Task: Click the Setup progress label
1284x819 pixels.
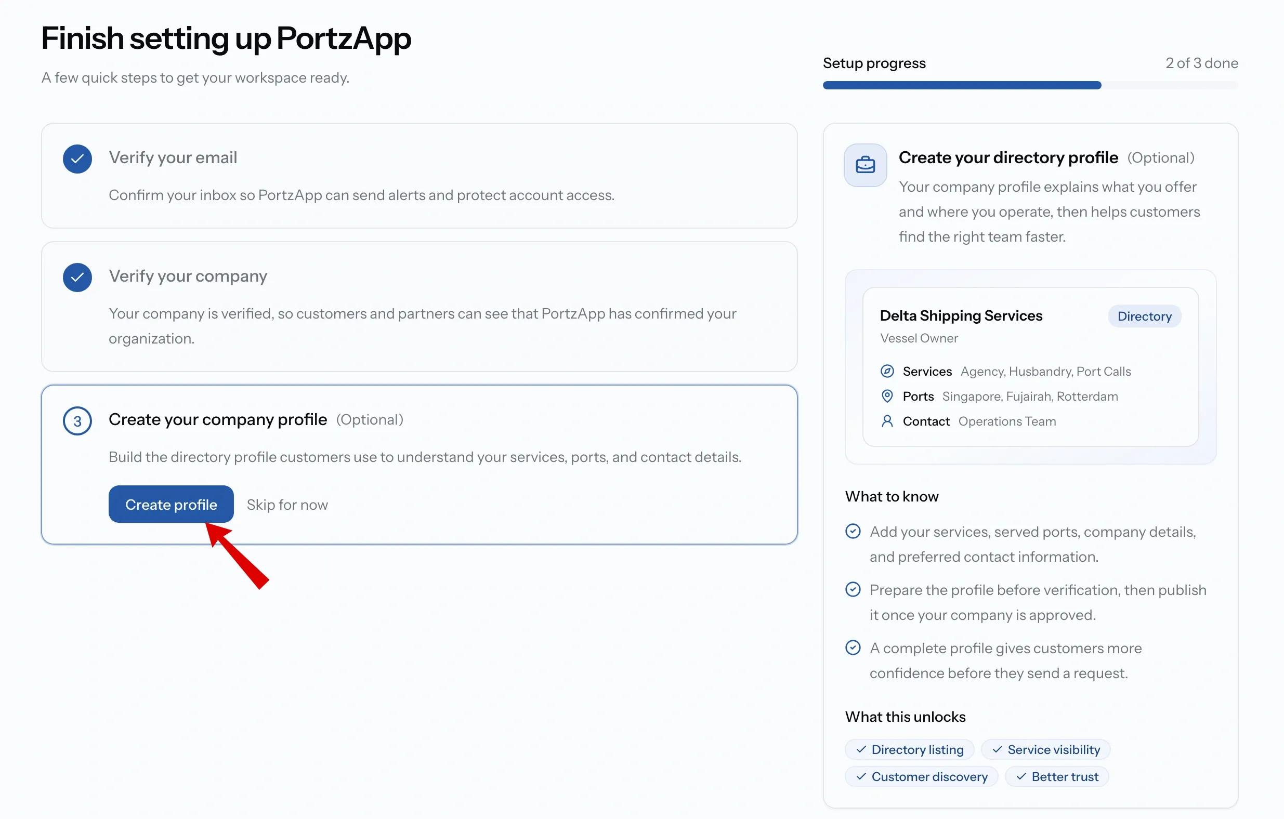Action: pyautogui.click(x=874, y=63)
